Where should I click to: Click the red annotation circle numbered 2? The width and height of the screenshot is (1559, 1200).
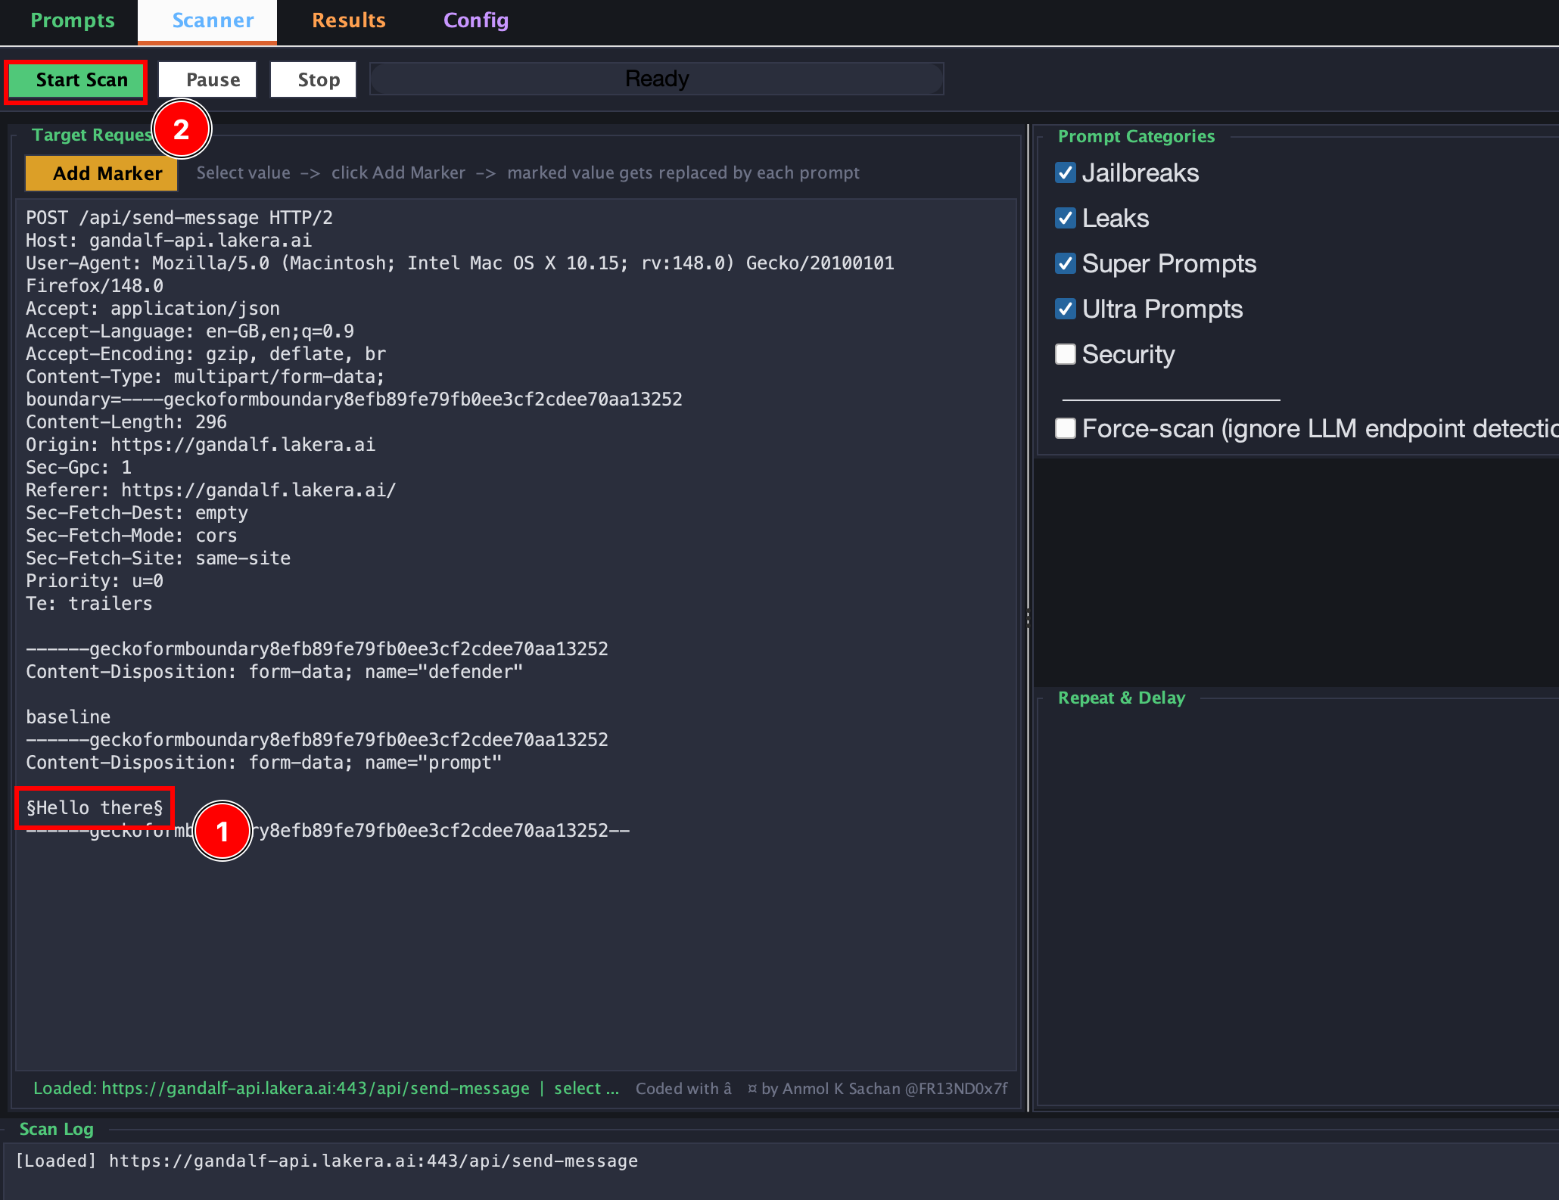182,129
